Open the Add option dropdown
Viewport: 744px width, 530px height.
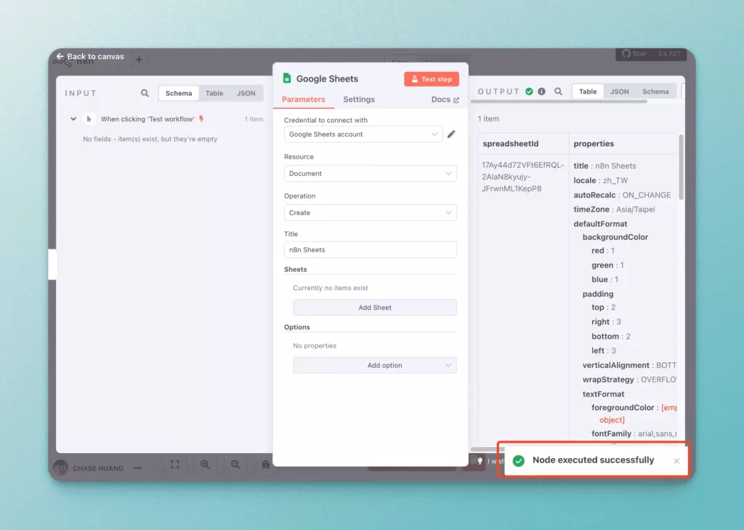point(375,365)
